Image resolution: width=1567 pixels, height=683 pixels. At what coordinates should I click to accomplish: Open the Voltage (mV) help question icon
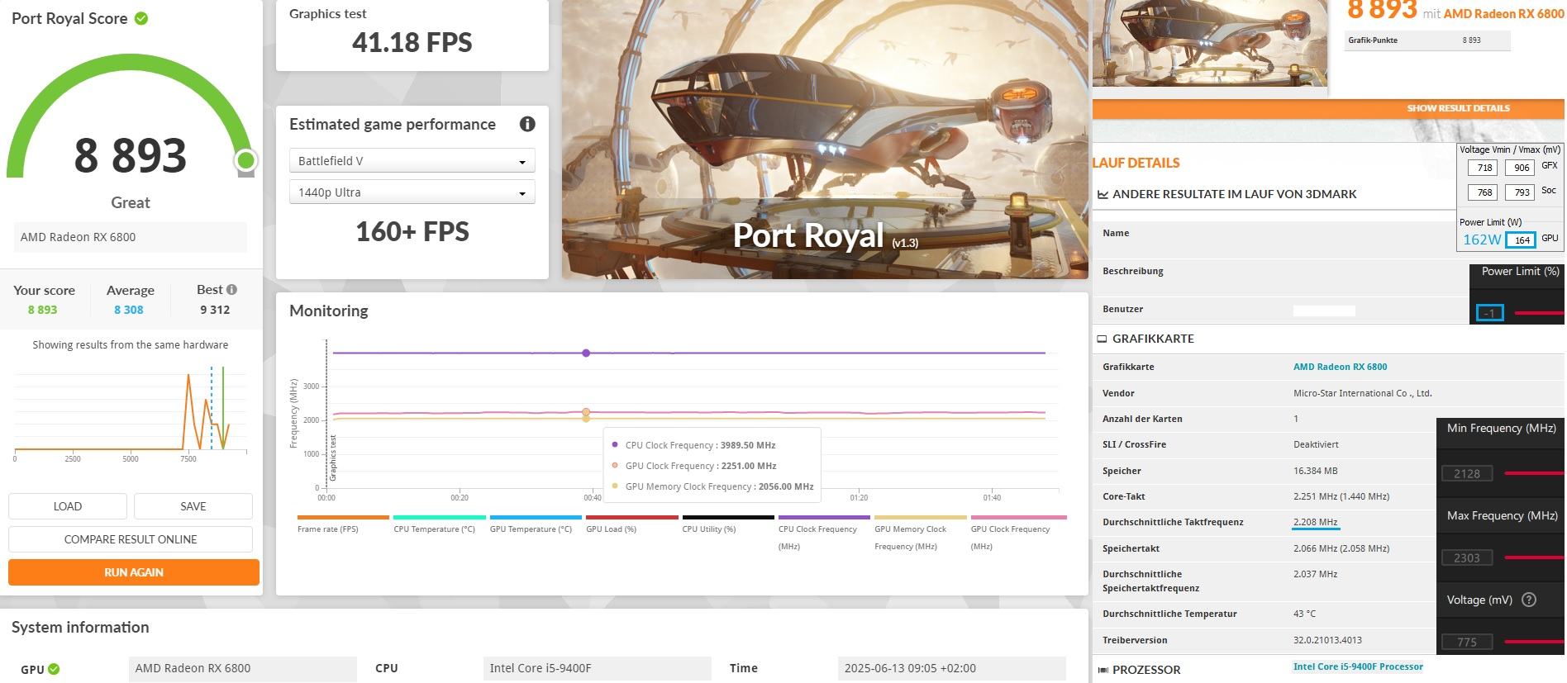coord(1529,600)
